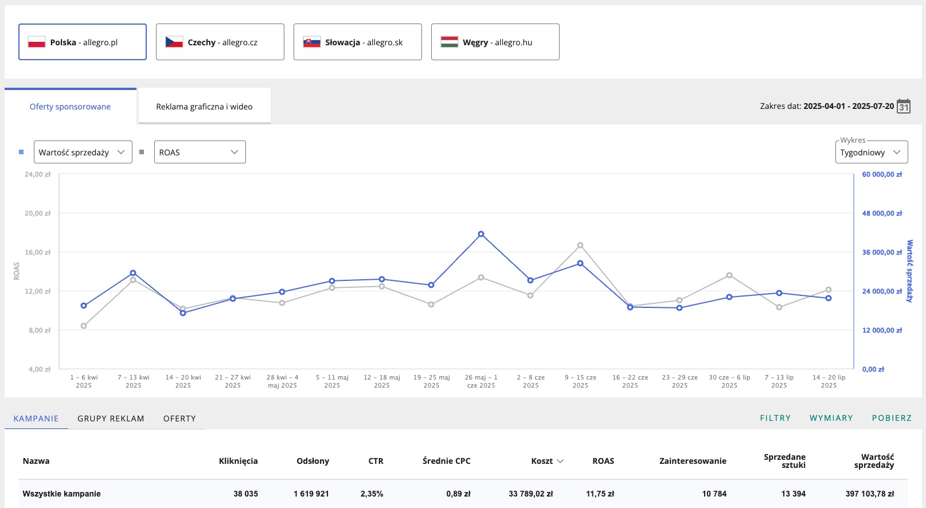Viewport: 926px width, 508px height.
Task: Switch to Reklama graficzna i wideo tab
Action: [204, 107]
